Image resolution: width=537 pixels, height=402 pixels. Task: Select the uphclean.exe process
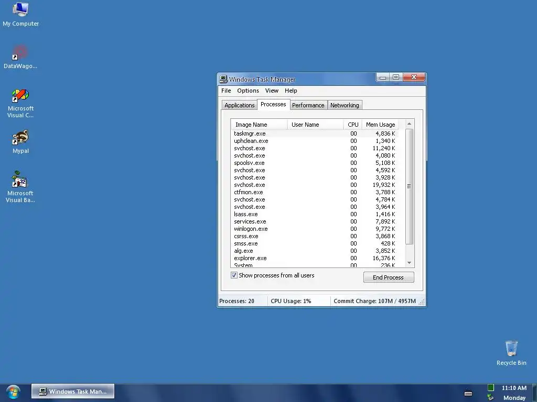315,141
